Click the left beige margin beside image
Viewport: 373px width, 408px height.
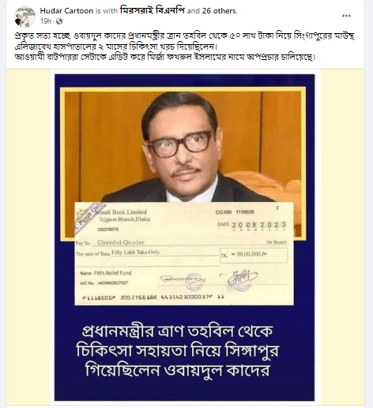pos(28,237)
